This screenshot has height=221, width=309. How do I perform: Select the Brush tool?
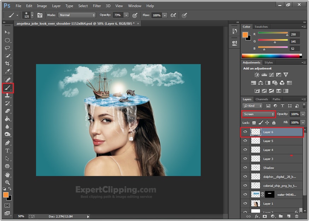(7, 88)
